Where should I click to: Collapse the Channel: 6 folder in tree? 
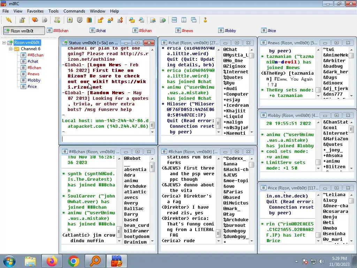coord(10,49)
